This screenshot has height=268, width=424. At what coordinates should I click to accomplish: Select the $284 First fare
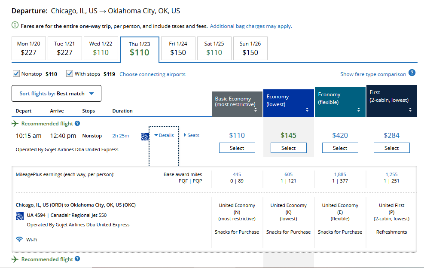tap(391, 148)
